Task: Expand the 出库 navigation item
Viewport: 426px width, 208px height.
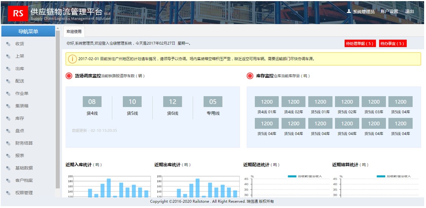Action: (20, 69)
